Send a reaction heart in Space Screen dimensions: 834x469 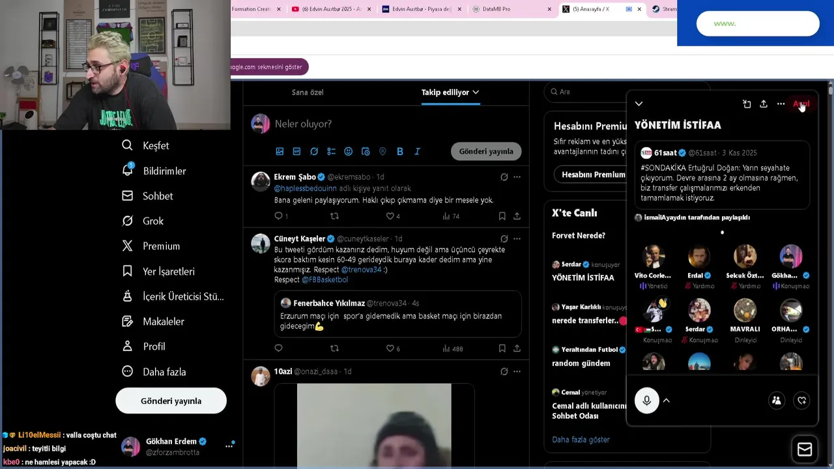(802, 401)
